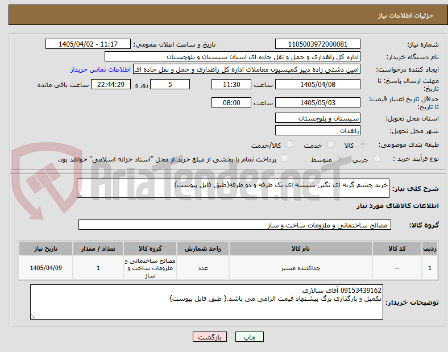This screenshot has width=448, height=352.
Task: Click the اطلاعات کالاهای مورد نیاز heading
Action: tap(397, 206)
